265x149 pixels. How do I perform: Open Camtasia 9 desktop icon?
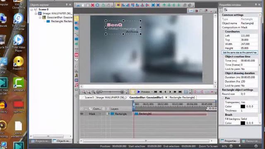tap(18, 84)
